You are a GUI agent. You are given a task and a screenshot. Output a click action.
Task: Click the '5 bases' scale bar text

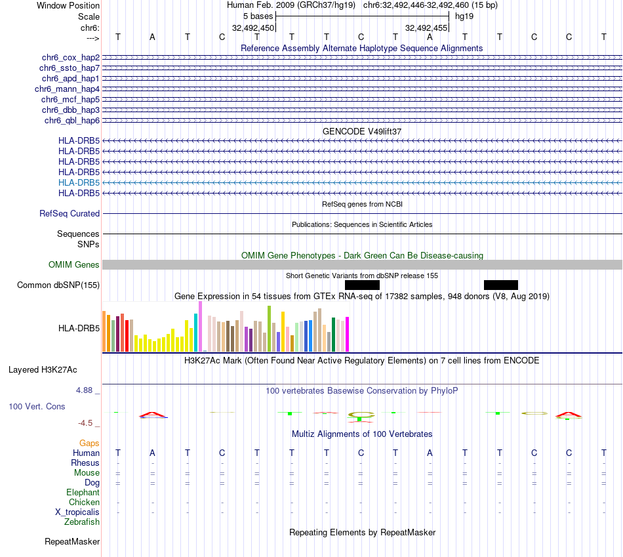(x=258, y=16)
